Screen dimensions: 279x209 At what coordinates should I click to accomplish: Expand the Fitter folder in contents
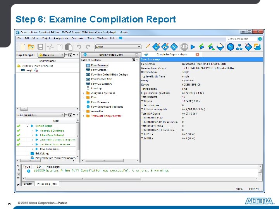point(83,98)
